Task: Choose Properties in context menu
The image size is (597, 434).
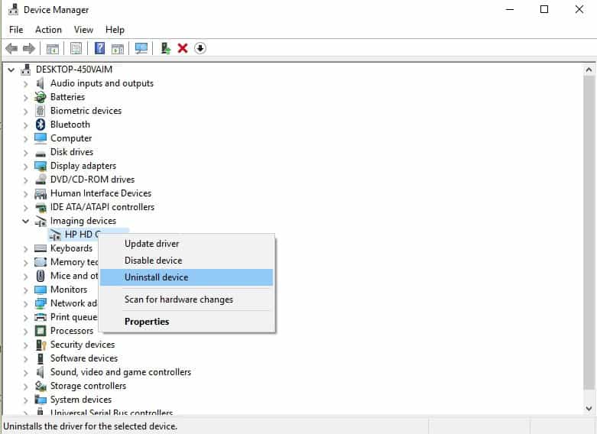Action: [187, 322]
